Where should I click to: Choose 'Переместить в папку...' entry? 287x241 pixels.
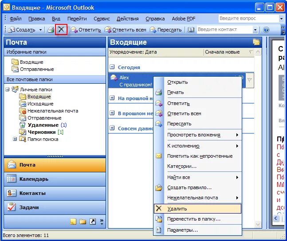[x=198, y=219]
